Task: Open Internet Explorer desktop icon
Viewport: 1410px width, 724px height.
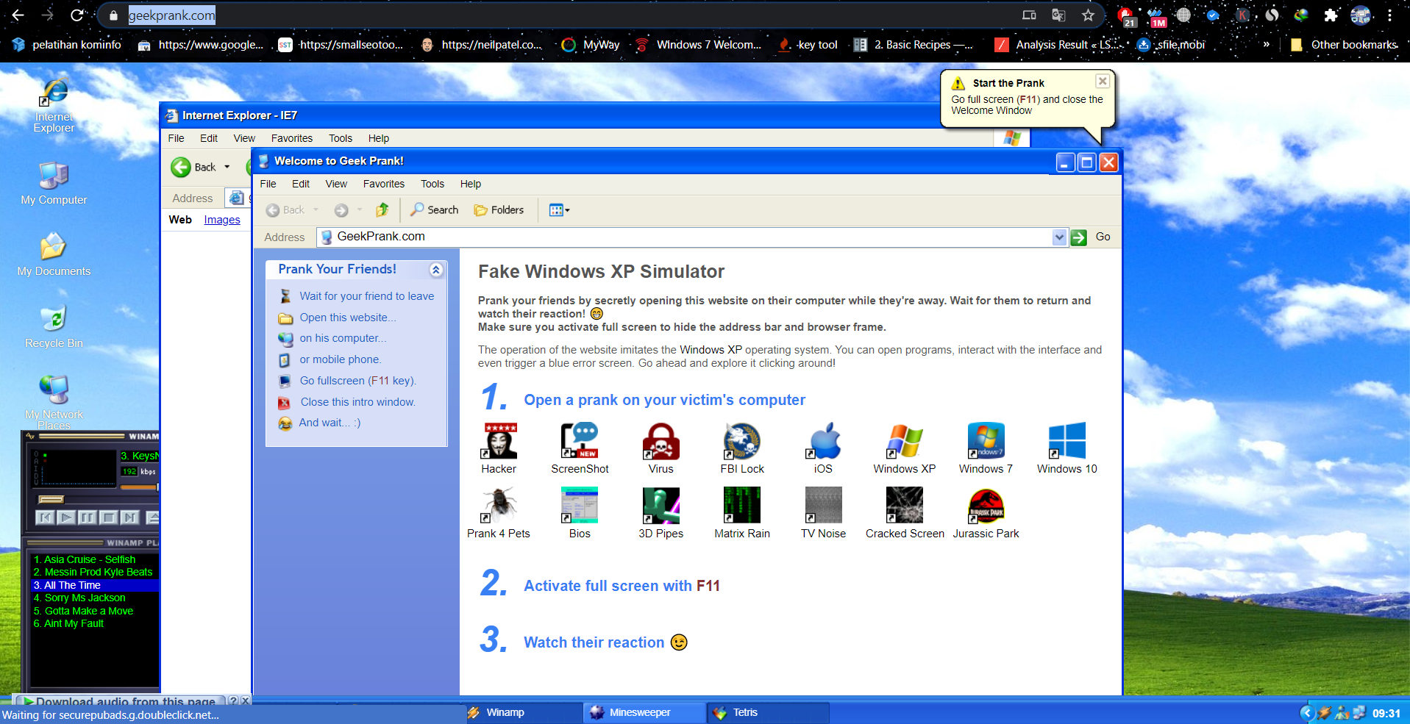Action: [x=54, y=105]
